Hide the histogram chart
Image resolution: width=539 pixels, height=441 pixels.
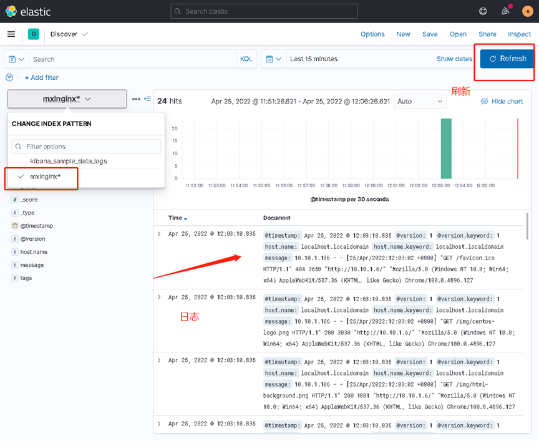[x=502, y=102]
